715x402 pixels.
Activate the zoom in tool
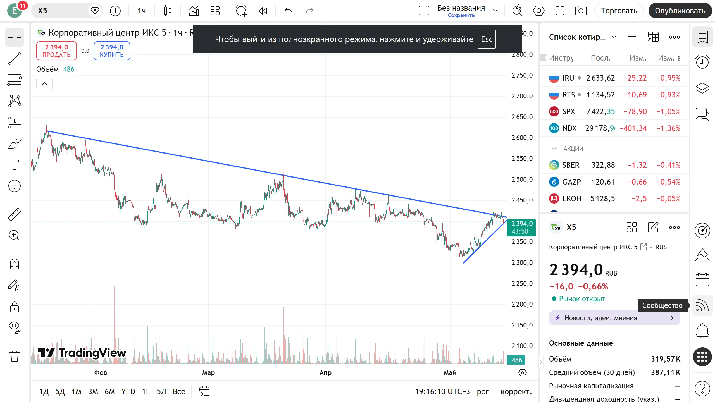tap(15, 235)
